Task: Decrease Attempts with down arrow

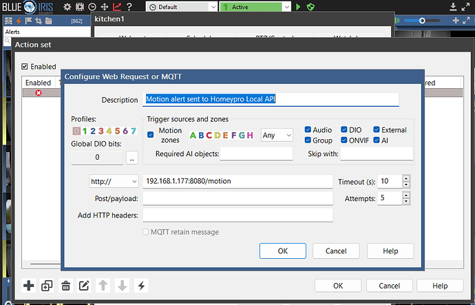Action: tap(406, 201)
